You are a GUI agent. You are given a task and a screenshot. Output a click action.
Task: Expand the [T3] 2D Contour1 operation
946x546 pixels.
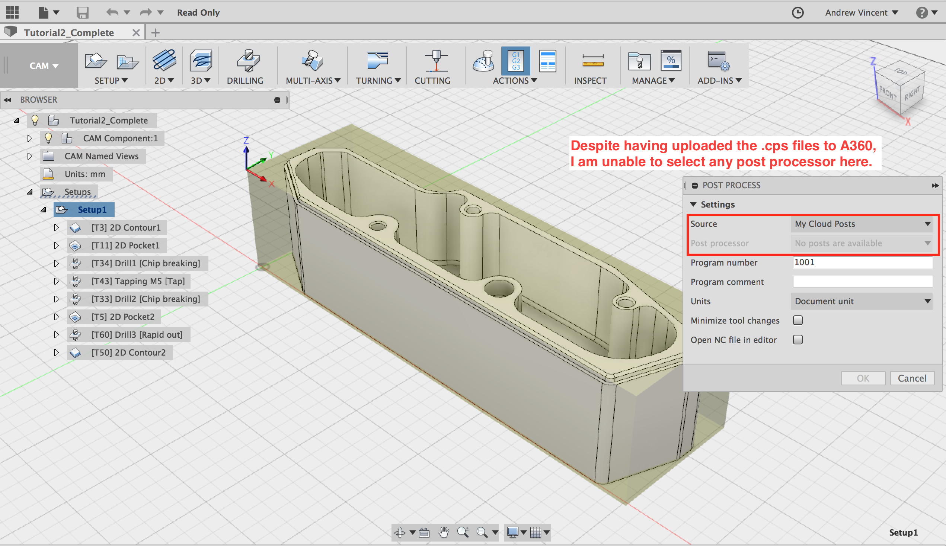pyautogui.click(x=57, y=227)
